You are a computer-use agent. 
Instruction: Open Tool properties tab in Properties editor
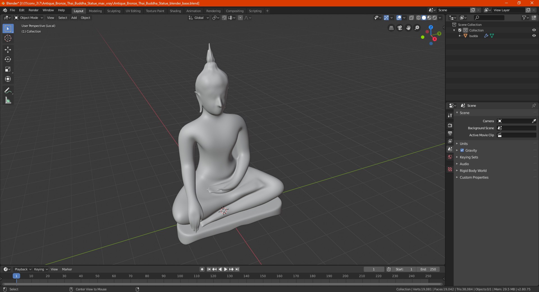pyautogui.click(x=450, y=115)
